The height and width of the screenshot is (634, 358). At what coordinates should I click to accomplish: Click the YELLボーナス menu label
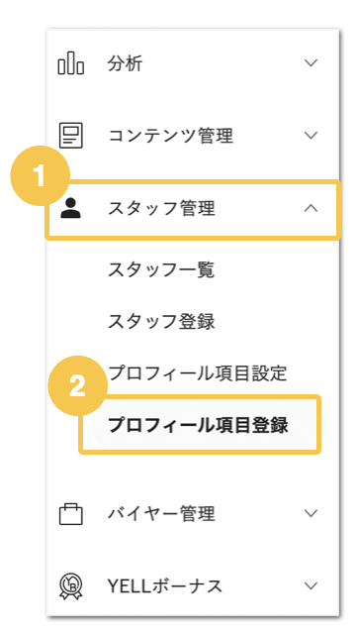(165, 585)
